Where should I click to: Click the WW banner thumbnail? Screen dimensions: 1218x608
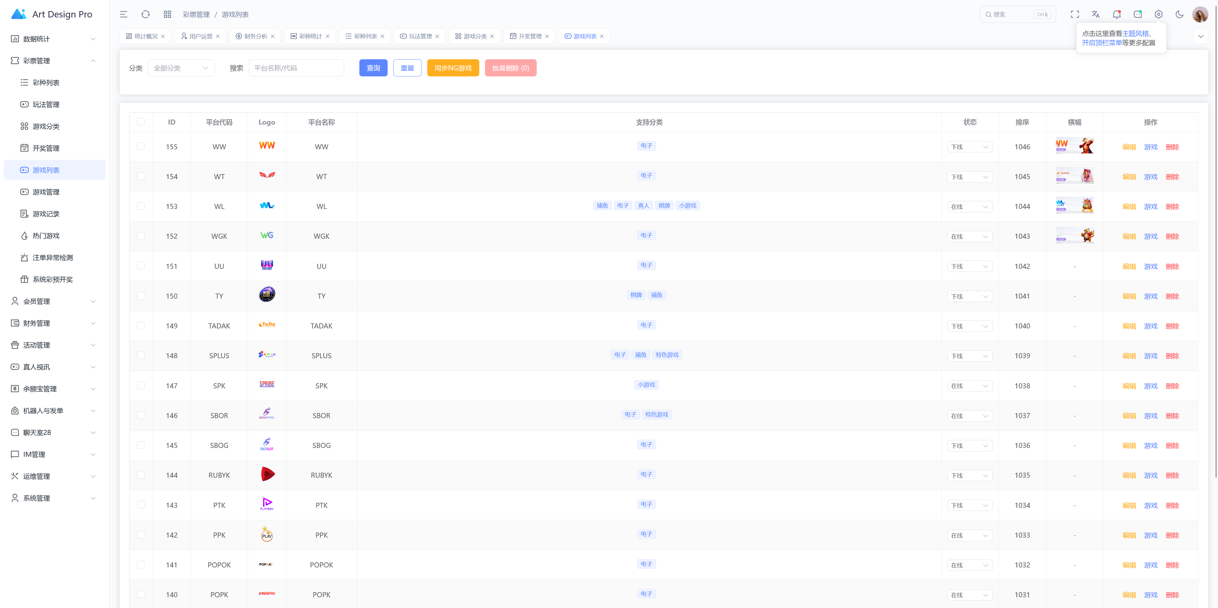point(1074,146)
